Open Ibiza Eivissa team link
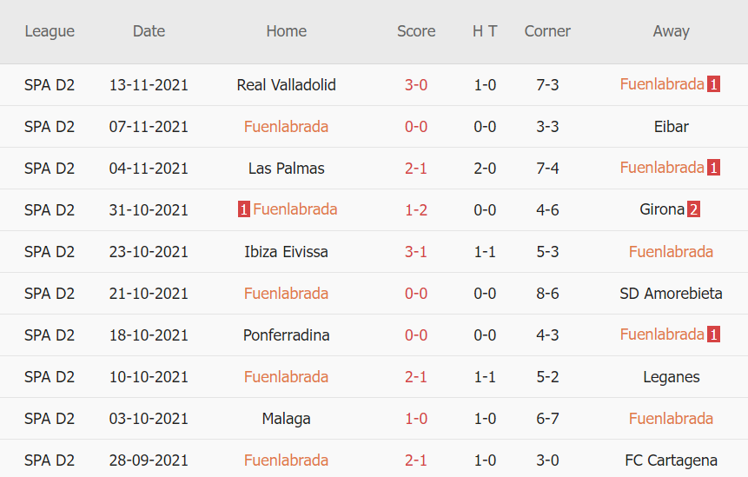The width and height of the screenshot is (748, 477). point(286,252)
